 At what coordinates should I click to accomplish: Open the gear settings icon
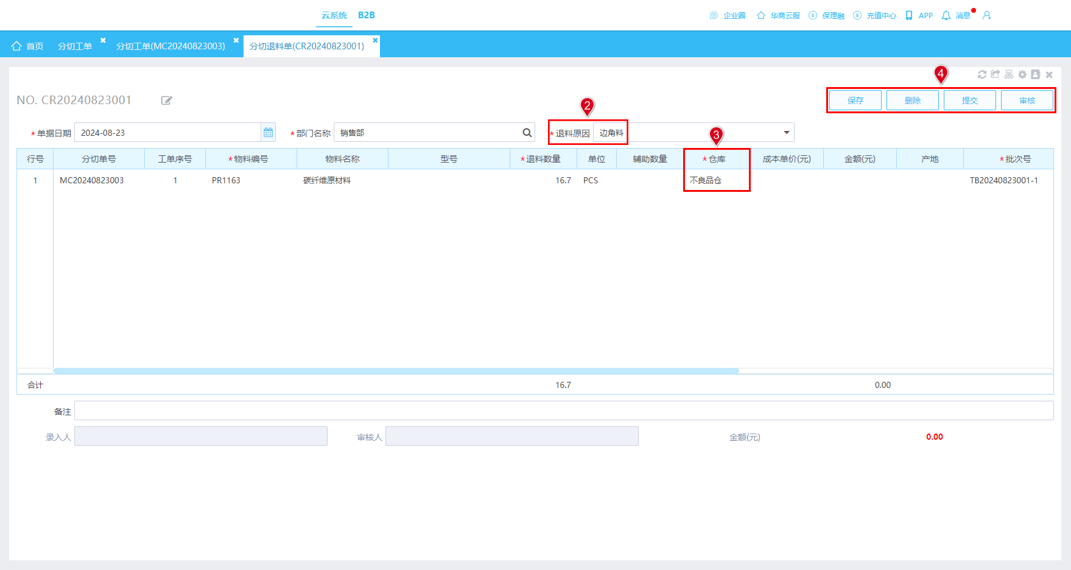(1022, 74)
